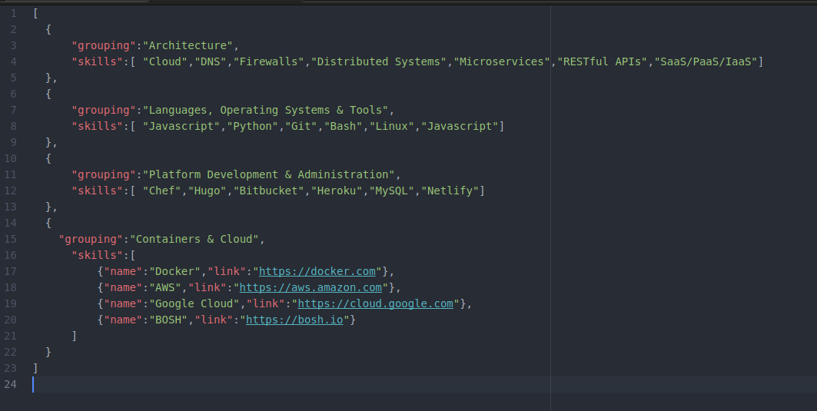
Task: Place cursor in "Architecture" string
Action: click(188, 46)
